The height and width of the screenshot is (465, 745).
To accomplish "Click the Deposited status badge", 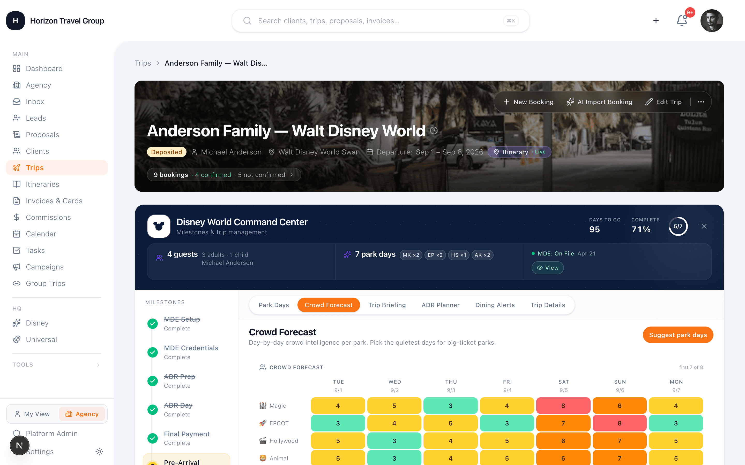I will 167,152.
